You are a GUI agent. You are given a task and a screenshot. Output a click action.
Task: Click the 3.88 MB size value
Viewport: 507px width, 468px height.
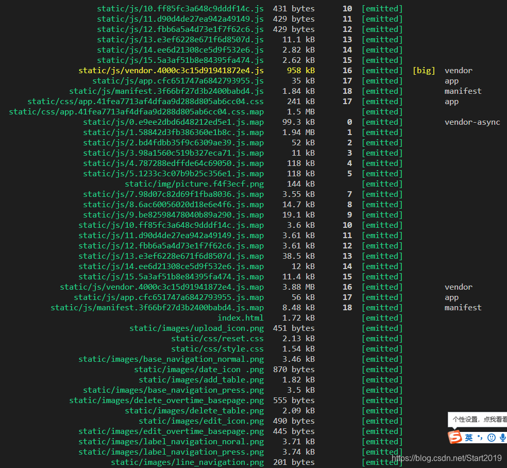[298, 287]
